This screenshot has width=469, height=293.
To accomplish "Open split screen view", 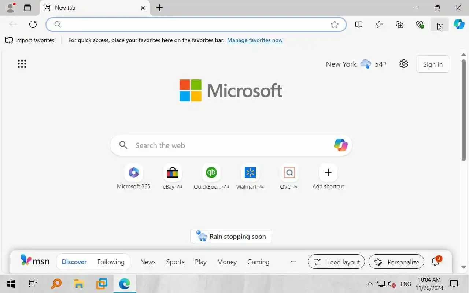I will tap(359, 25).
